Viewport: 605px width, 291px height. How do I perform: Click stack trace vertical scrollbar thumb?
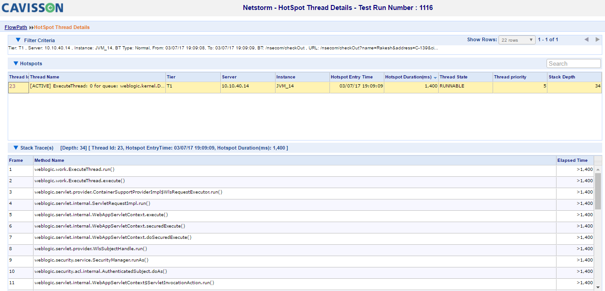(x=598, y=191)
